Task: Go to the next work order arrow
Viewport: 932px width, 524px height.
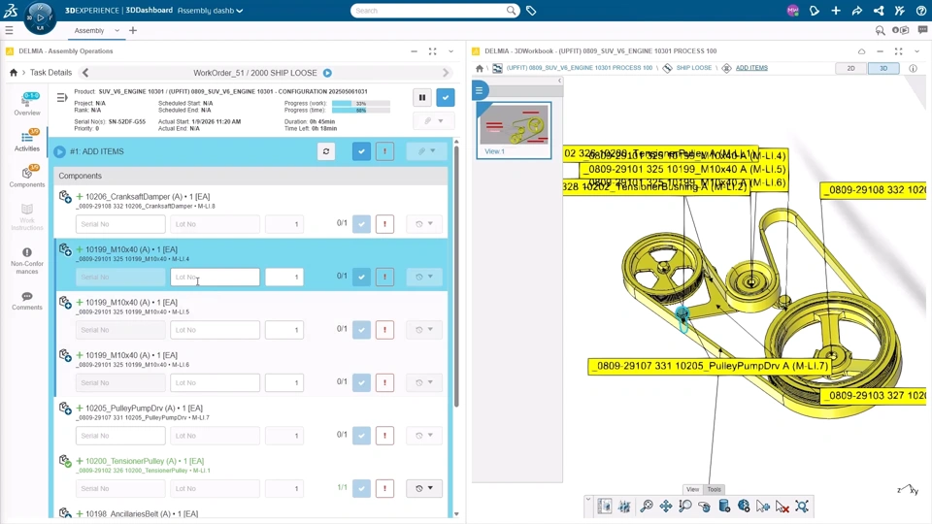Action: pyautogui.click(x=446, y=73)
